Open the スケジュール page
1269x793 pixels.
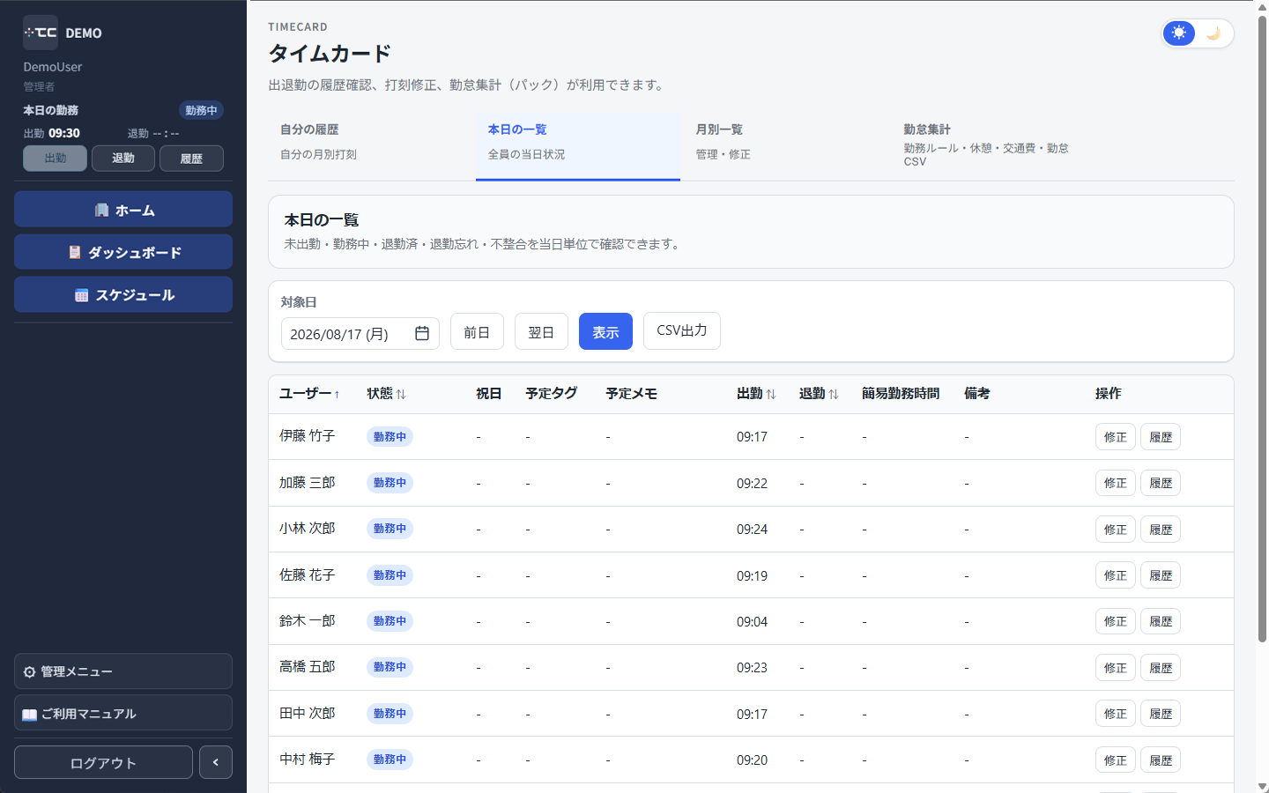pos(123,294)
